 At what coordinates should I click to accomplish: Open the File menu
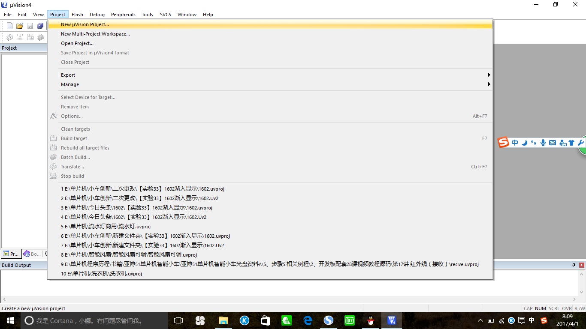point(8,15)
